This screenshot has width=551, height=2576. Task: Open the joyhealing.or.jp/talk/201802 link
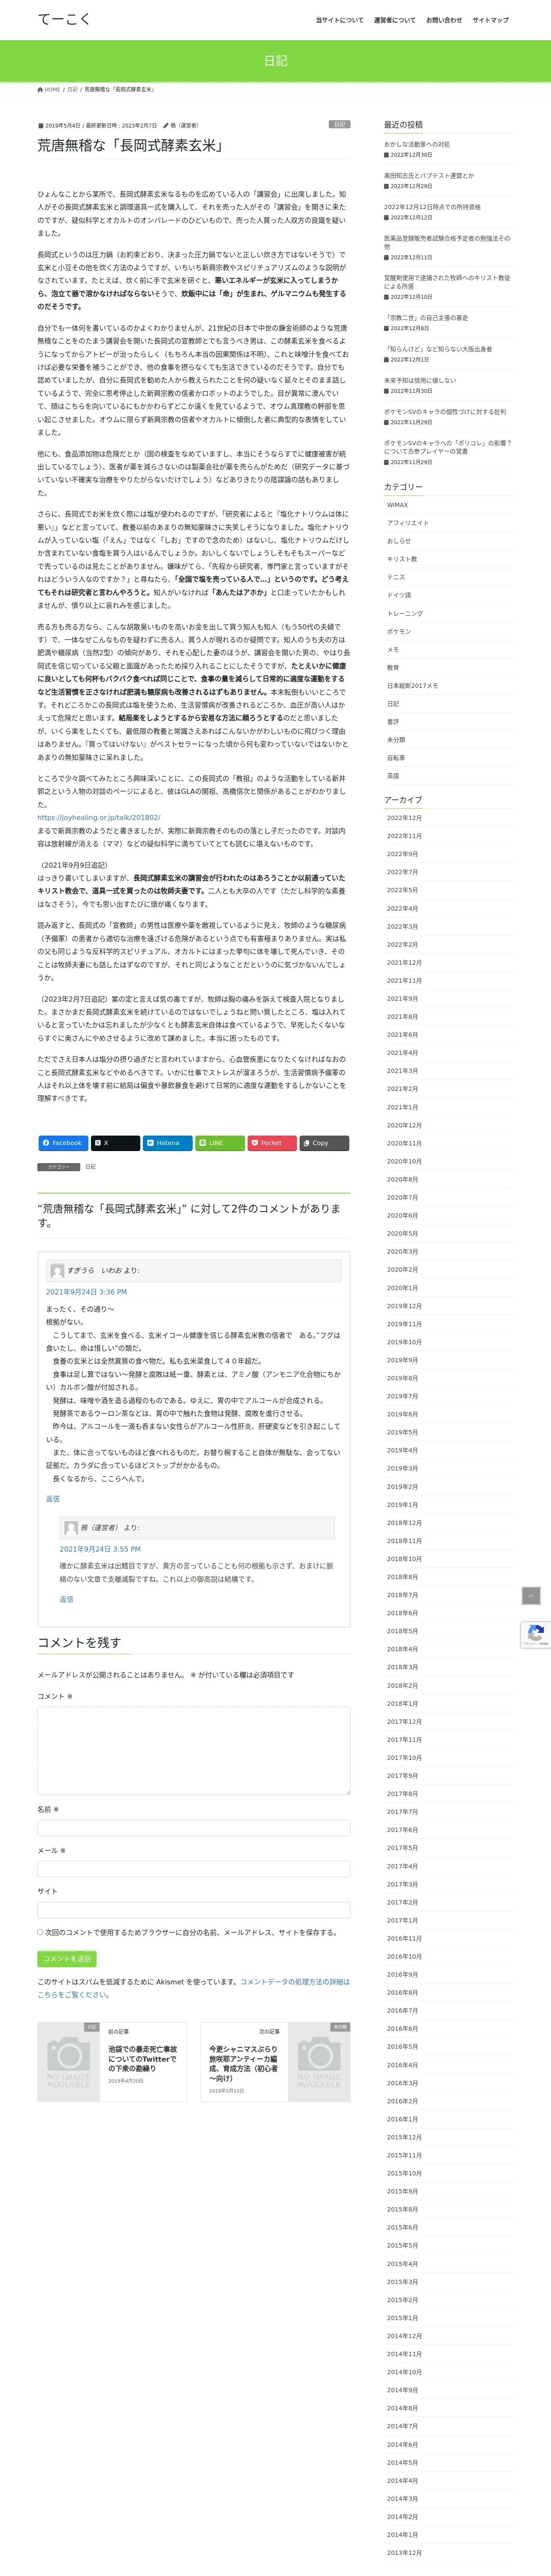(99, 817)
